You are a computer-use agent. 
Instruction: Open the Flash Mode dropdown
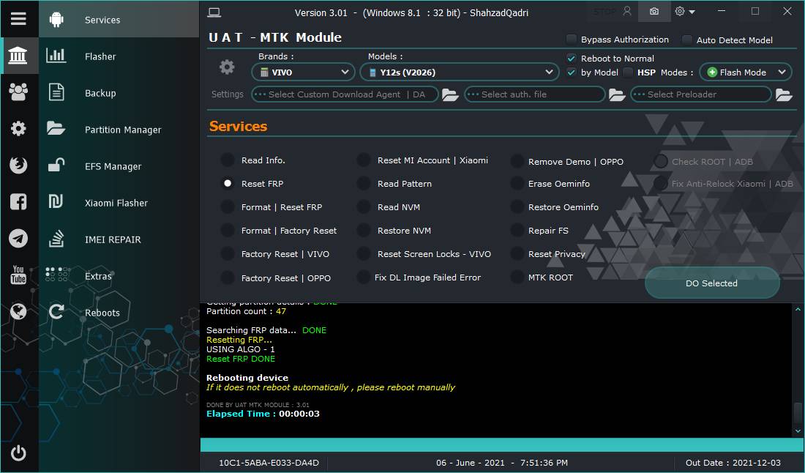[746, 72]
